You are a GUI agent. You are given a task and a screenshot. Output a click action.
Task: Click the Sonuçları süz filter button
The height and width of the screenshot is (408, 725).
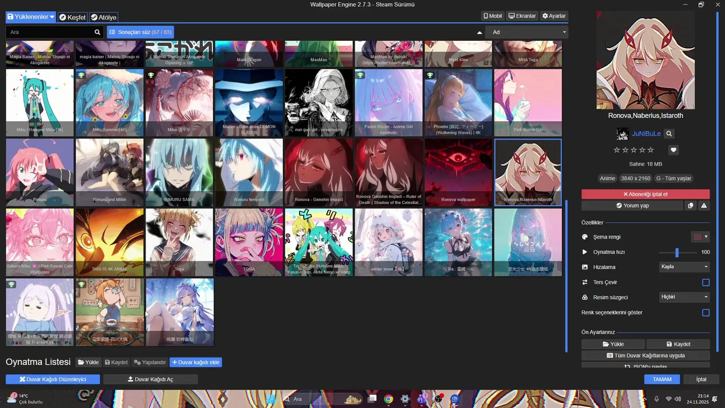pos(140,32)
